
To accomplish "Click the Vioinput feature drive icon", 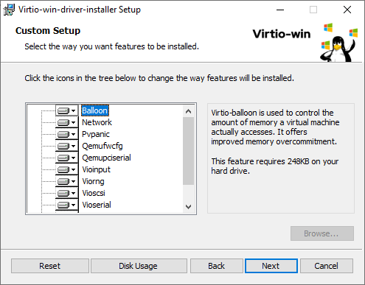I will coord(66,169).
